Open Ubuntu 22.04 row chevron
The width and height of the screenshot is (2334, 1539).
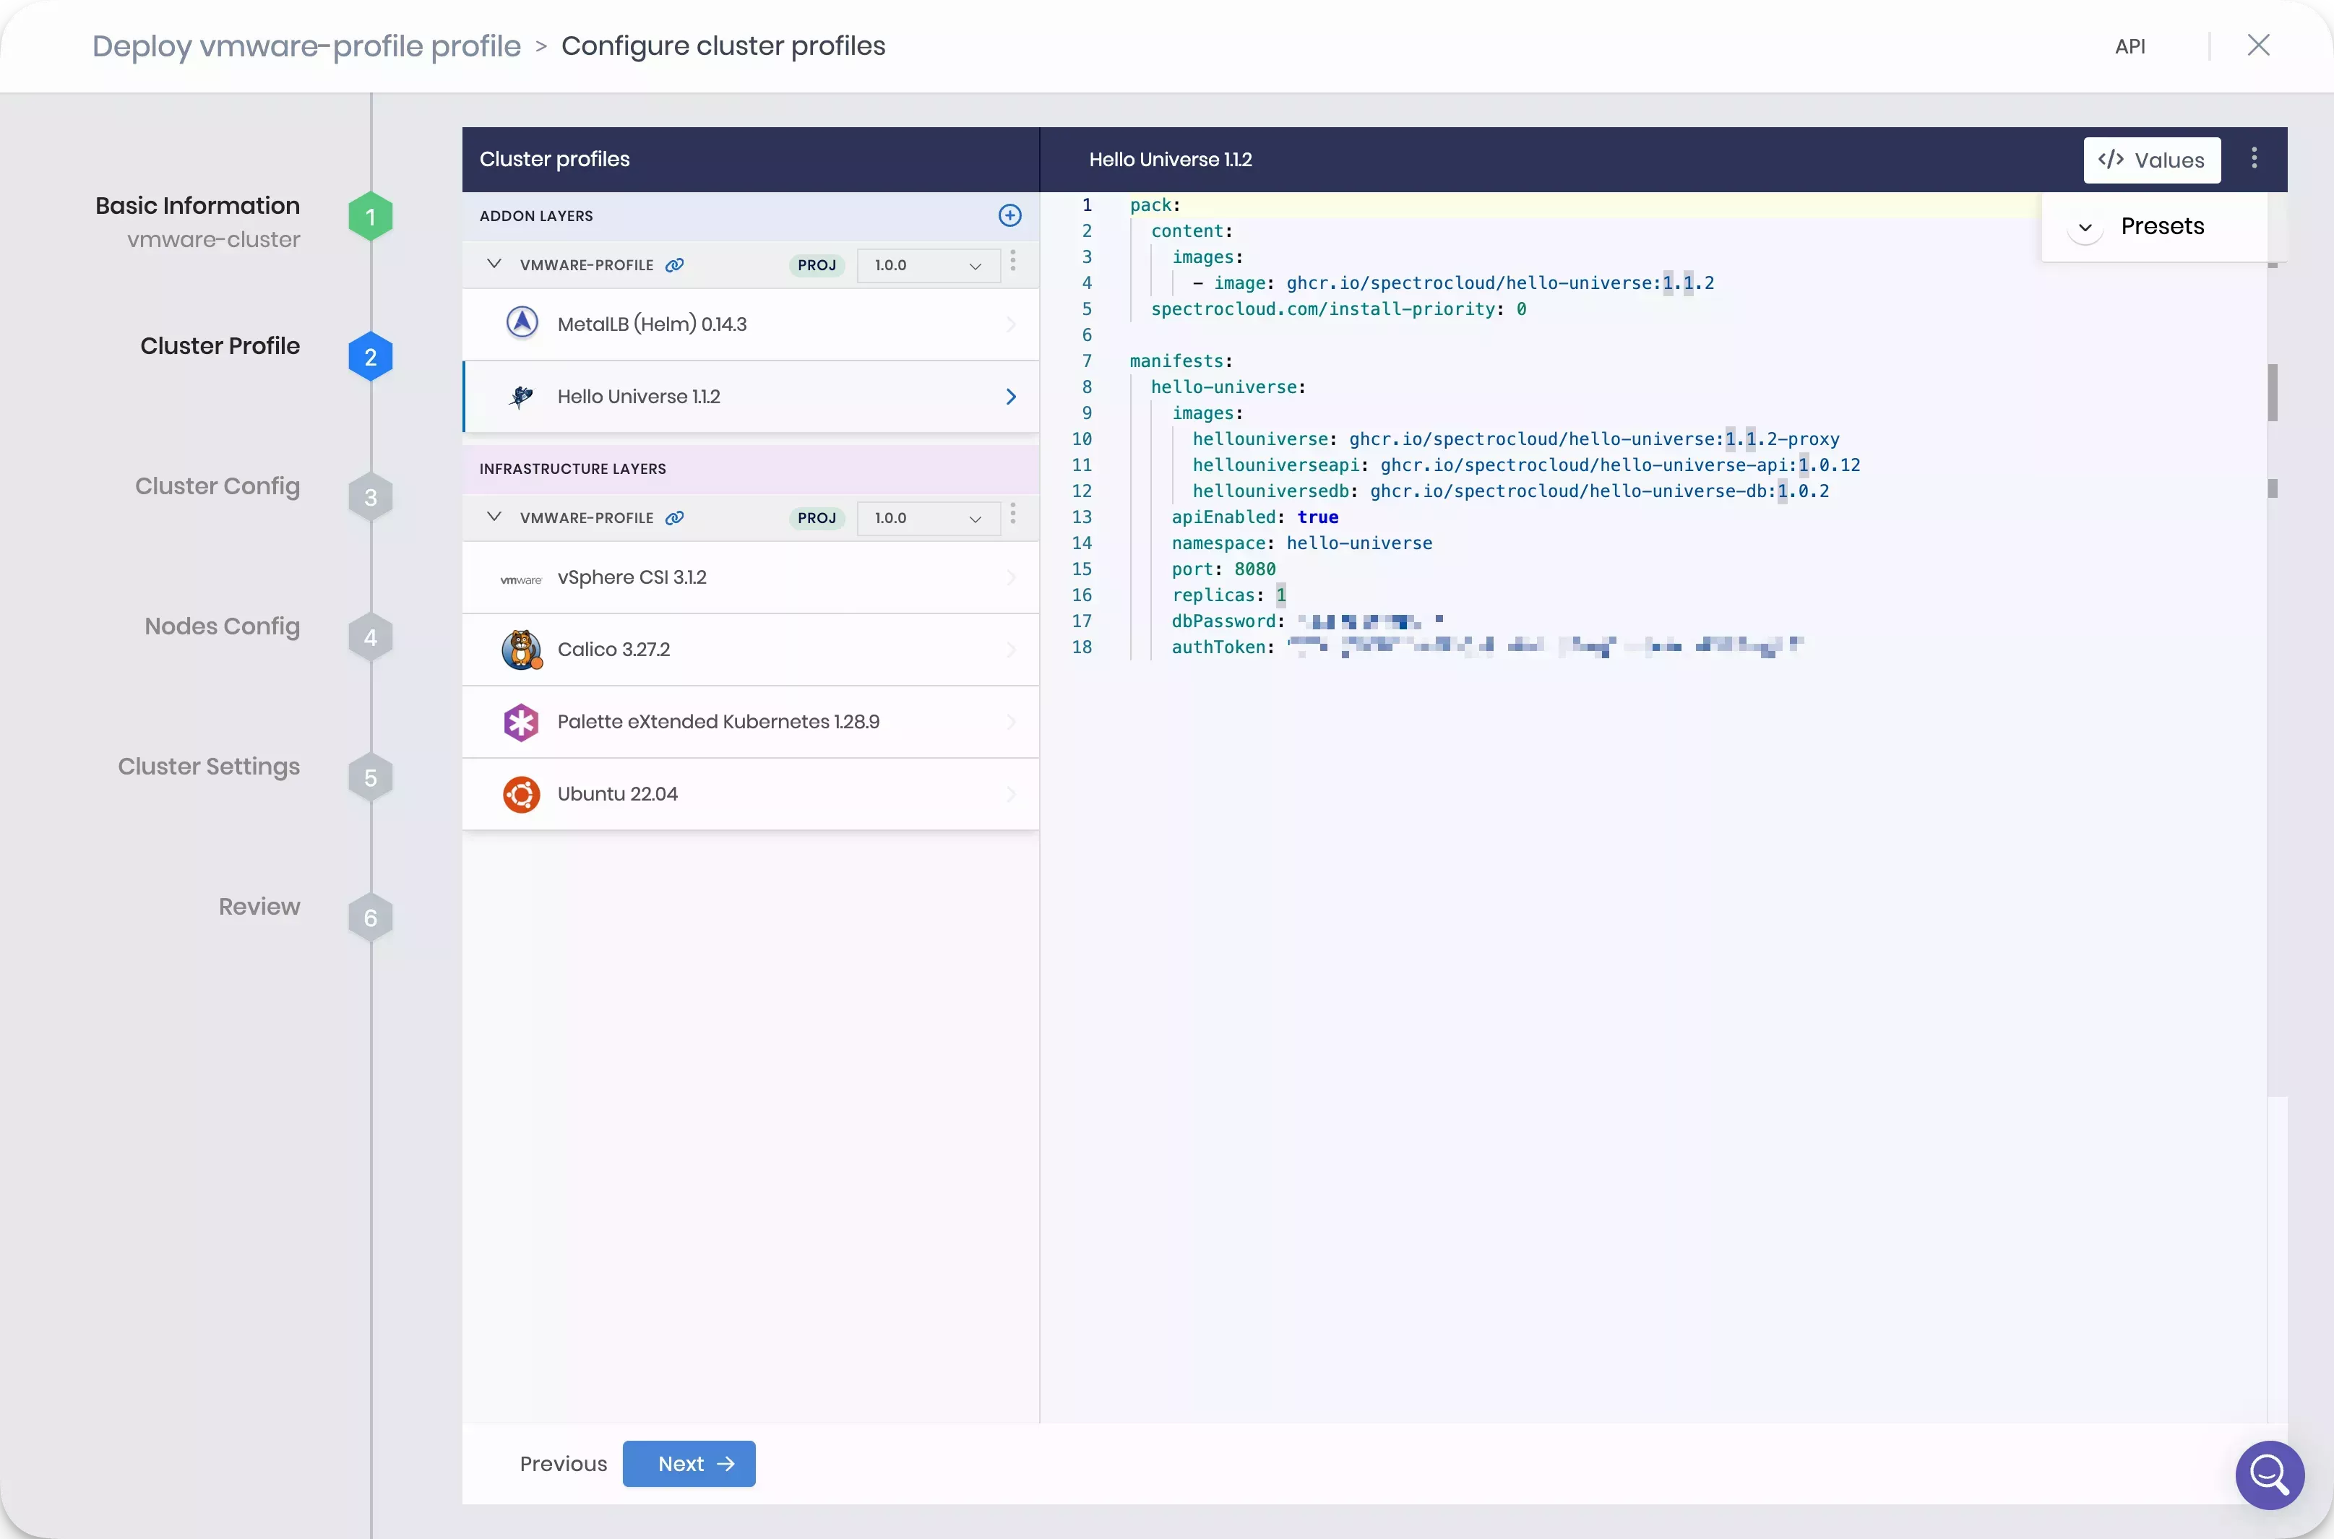click(x=1010, y=794)
